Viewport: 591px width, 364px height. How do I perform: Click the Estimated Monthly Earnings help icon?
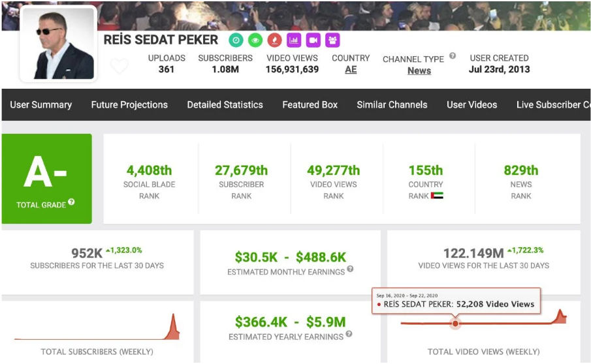tap(350, 269)
